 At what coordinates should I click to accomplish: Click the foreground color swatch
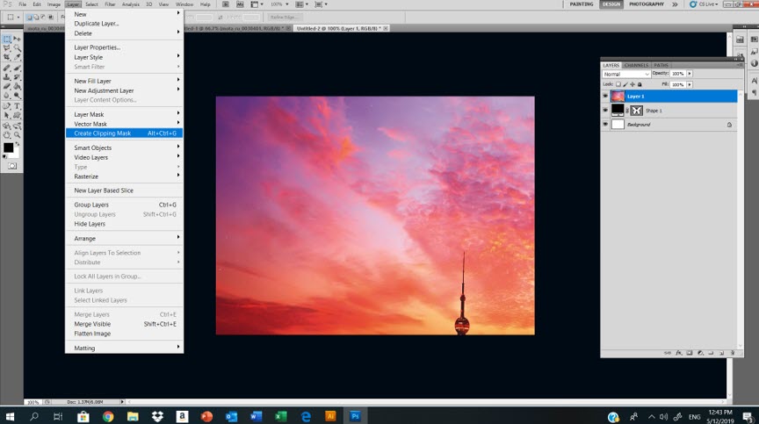tap(8, 147)
